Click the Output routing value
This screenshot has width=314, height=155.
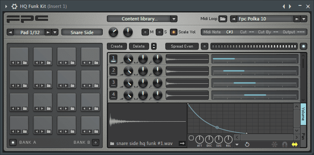[301, 32]
